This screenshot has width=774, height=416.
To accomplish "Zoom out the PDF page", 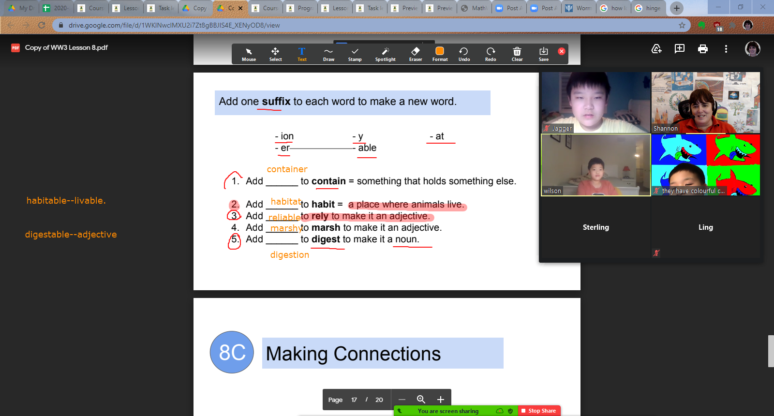I will coord(402,400).
